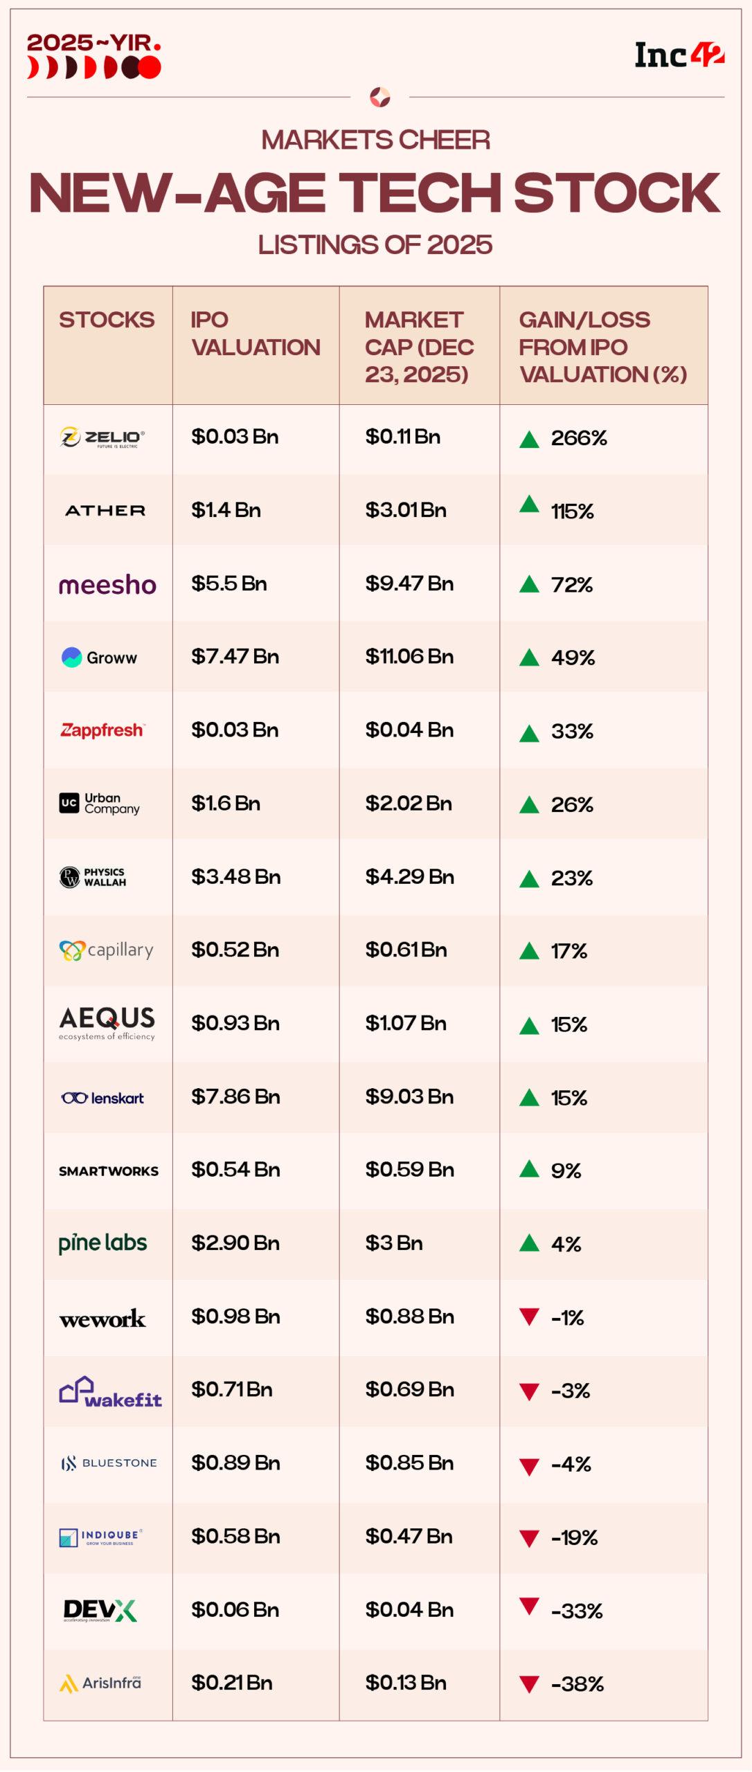This screenshot has height=1772, width=752.
Task: Click the Zelio company logo
Action: [x=102, y=437]
